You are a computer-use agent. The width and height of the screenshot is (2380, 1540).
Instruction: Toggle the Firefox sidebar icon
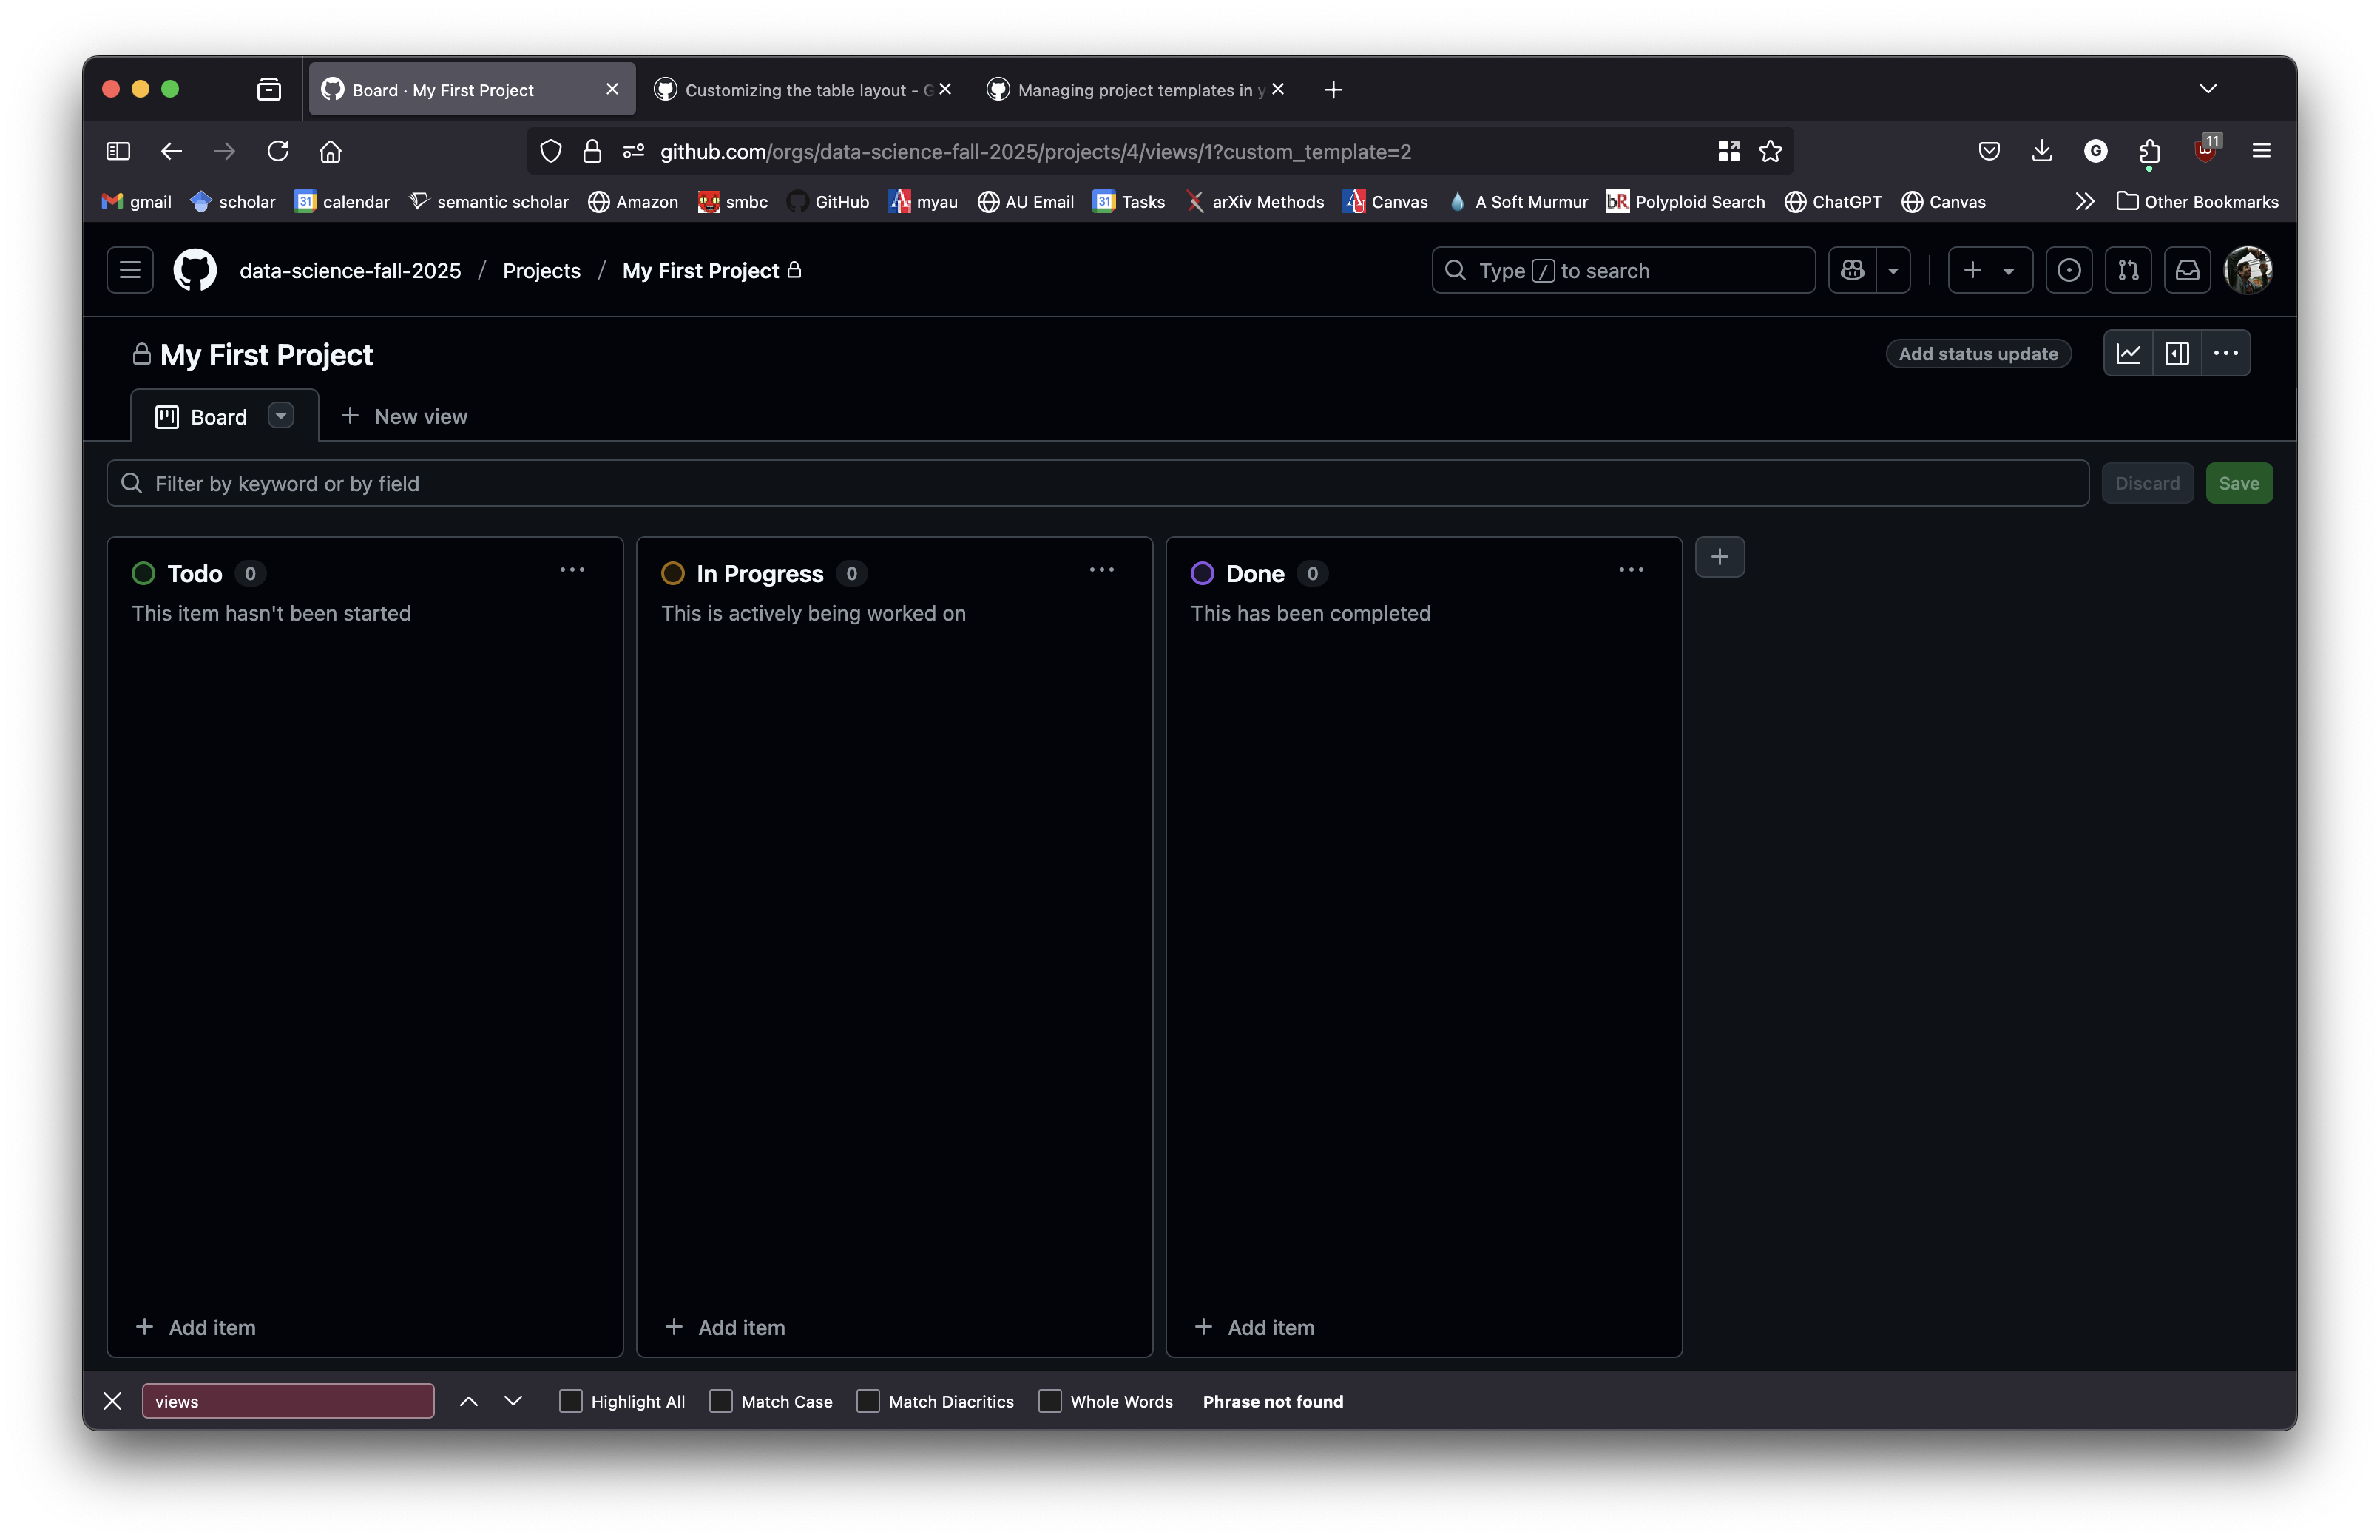point(118,151)
